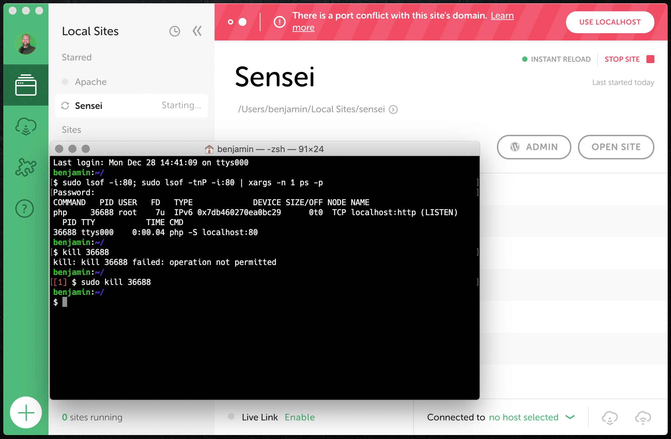Toggle Instant Reload
671x439 pixels.
(x=556, y=59)
